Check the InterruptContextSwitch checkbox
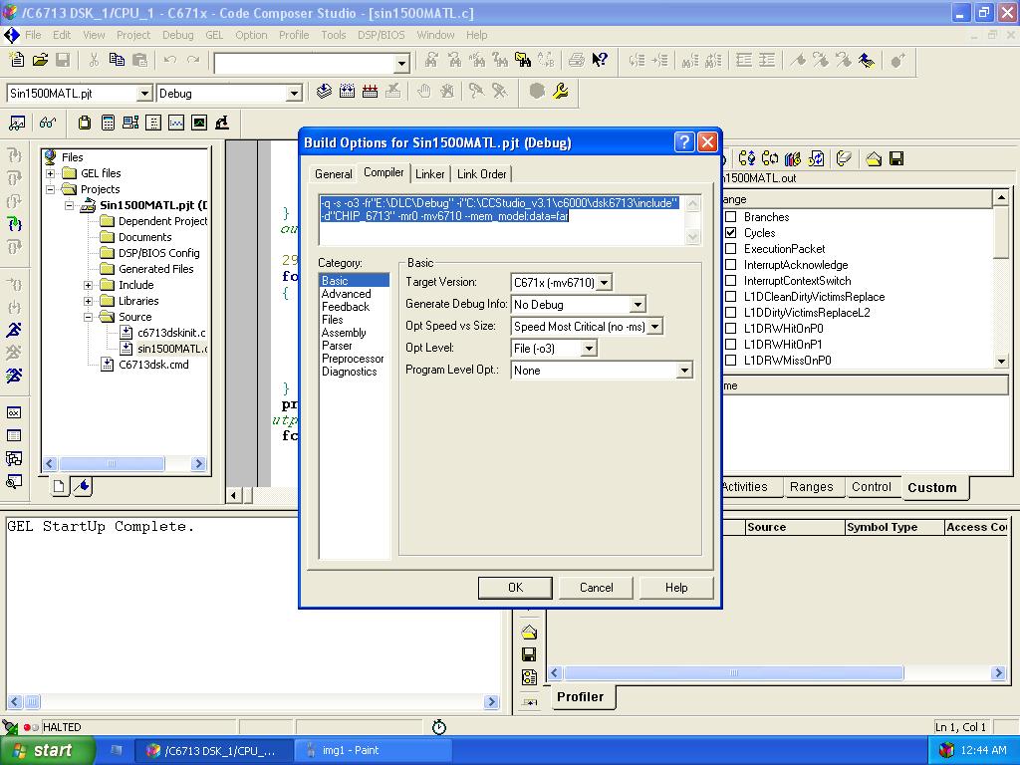 731,280
